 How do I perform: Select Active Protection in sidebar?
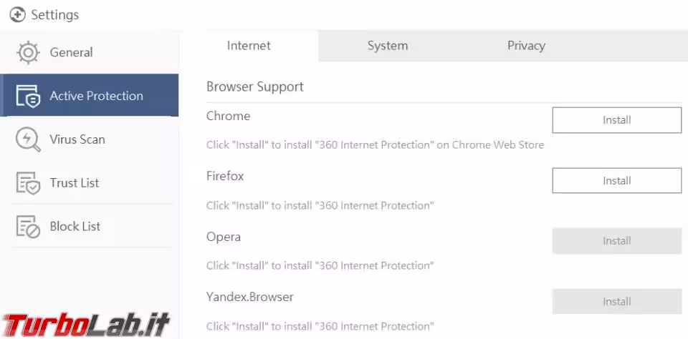(96, 96)
